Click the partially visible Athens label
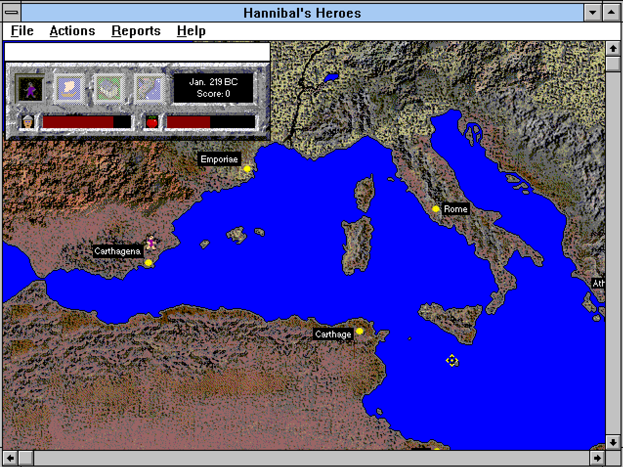The image size is (623, 467). 599,283
